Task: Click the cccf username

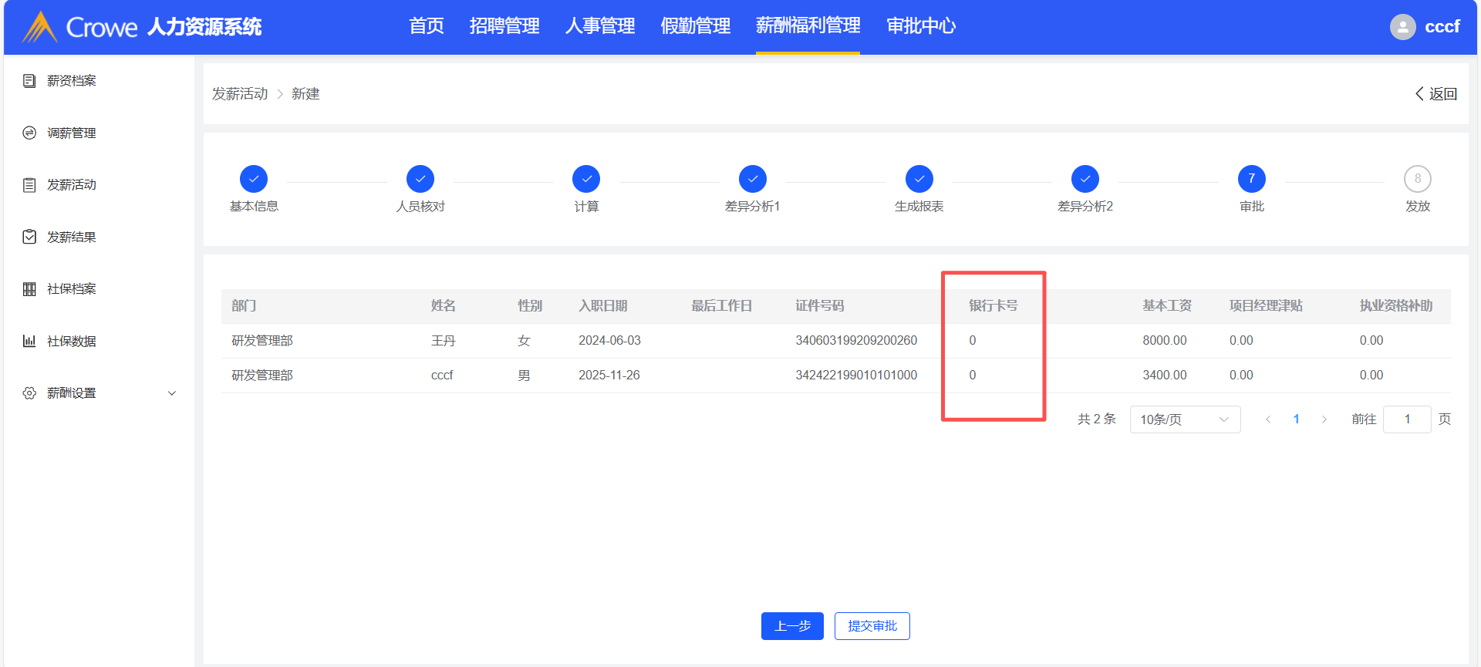Action: pos(1442,27)
